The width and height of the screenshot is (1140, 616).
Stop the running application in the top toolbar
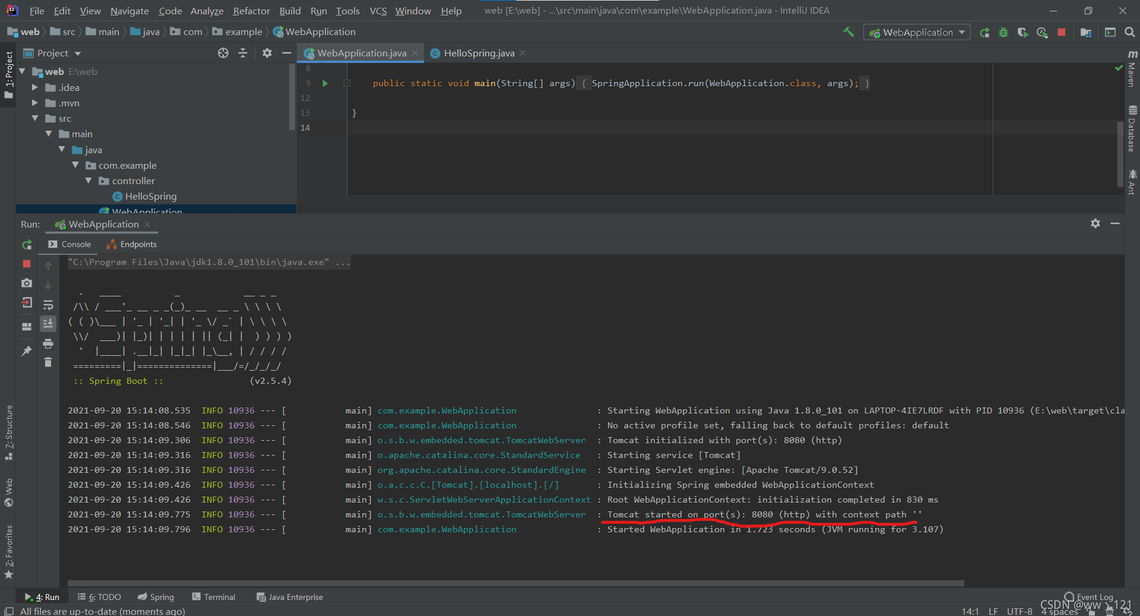click(1062, 33)
